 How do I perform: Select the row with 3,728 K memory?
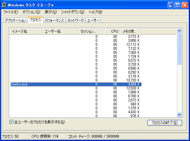click(76, 64)
